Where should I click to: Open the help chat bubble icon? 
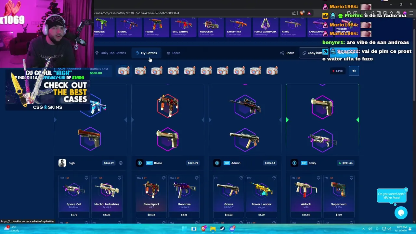click(x=401, y=213)
